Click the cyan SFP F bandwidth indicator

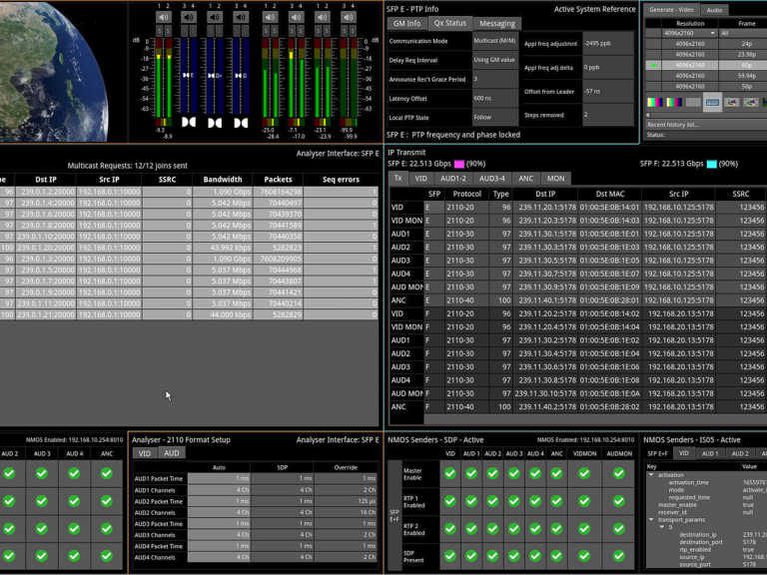point(711,164)
